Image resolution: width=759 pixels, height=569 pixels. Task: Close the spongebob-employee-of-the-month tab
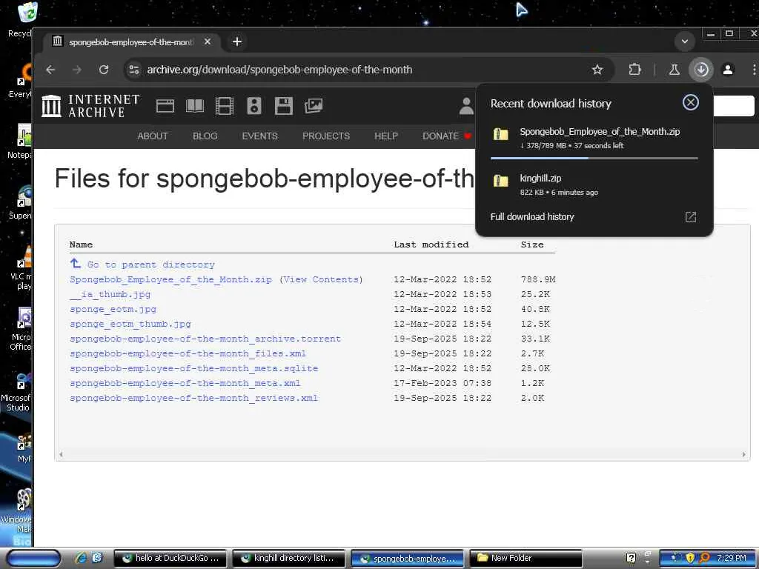point(208,41)
